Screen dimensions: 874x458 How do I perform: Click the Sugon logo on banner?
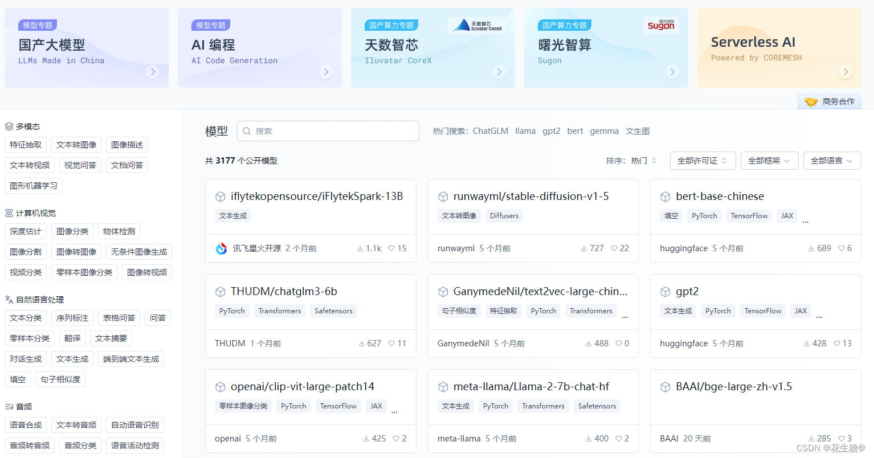(x=661, y=25)
